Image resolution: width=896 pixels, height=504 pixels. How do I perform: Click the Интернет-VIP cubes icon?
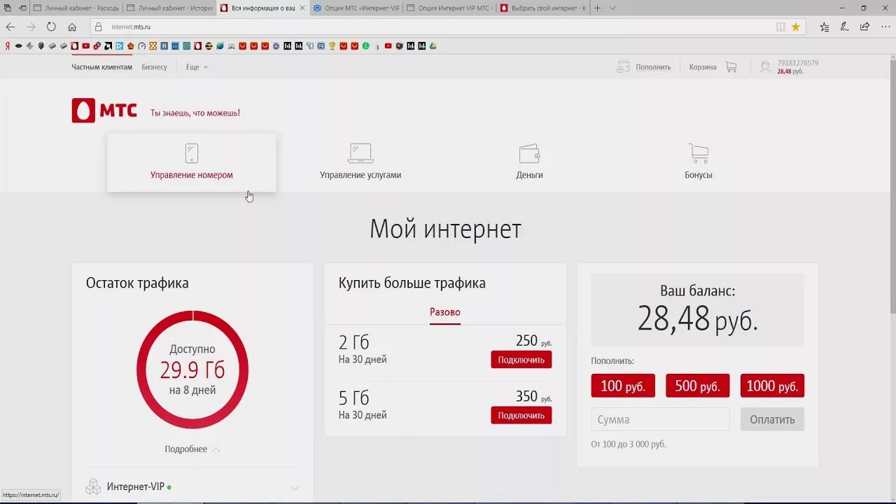tap(93, 486)
